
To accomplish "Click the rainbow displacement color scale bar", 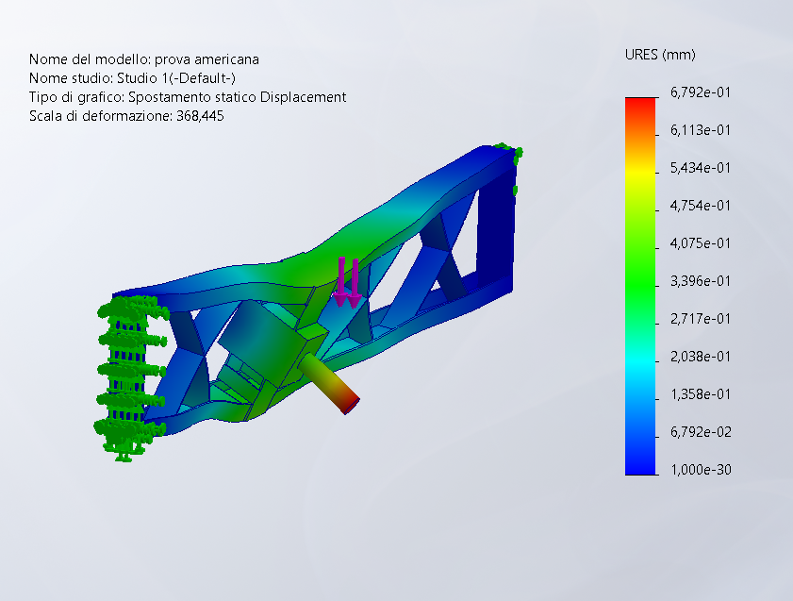I will [640, 286].
